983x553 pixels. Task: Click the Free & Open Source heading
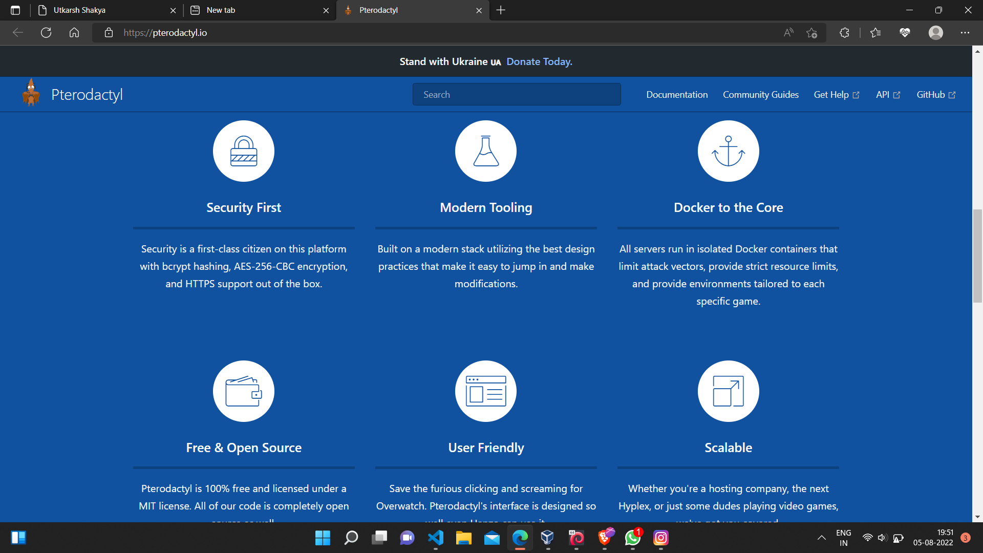point(244,448)
